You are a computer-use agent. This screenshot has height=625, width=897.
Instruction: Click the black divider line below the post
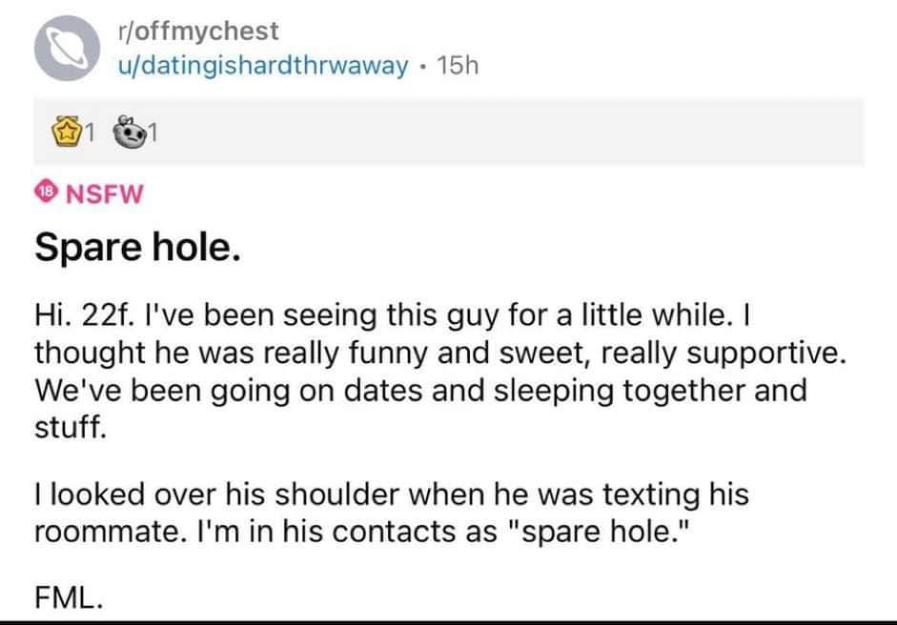[x=448, y=622]
